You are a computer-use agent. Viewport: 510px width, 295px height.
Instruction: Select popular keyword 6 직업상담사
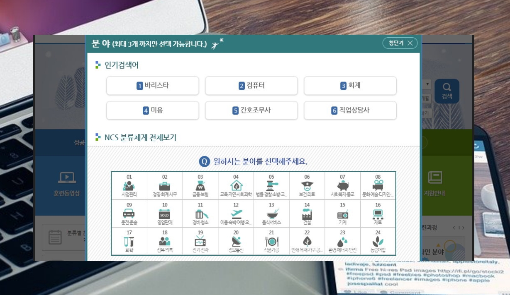tap(350, 110)
